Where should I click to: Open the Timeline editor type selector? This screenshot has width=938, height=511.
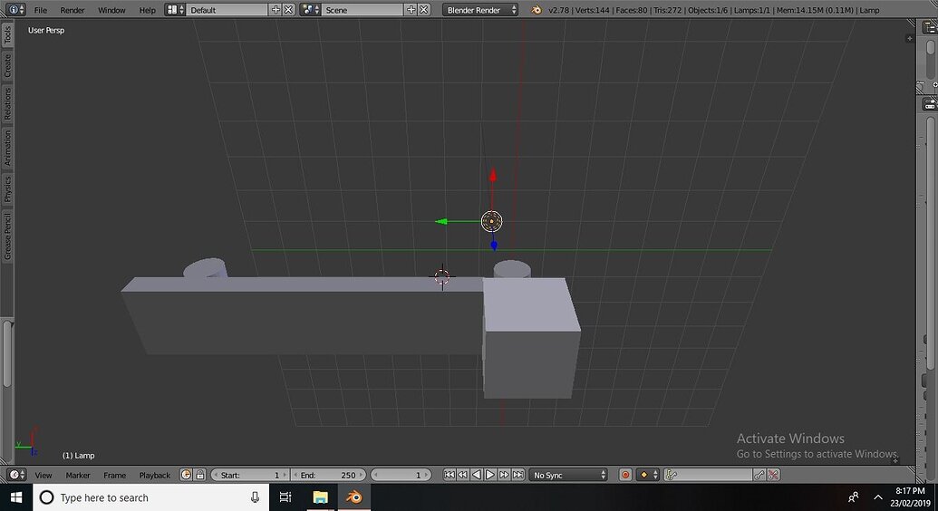(16, 475)
